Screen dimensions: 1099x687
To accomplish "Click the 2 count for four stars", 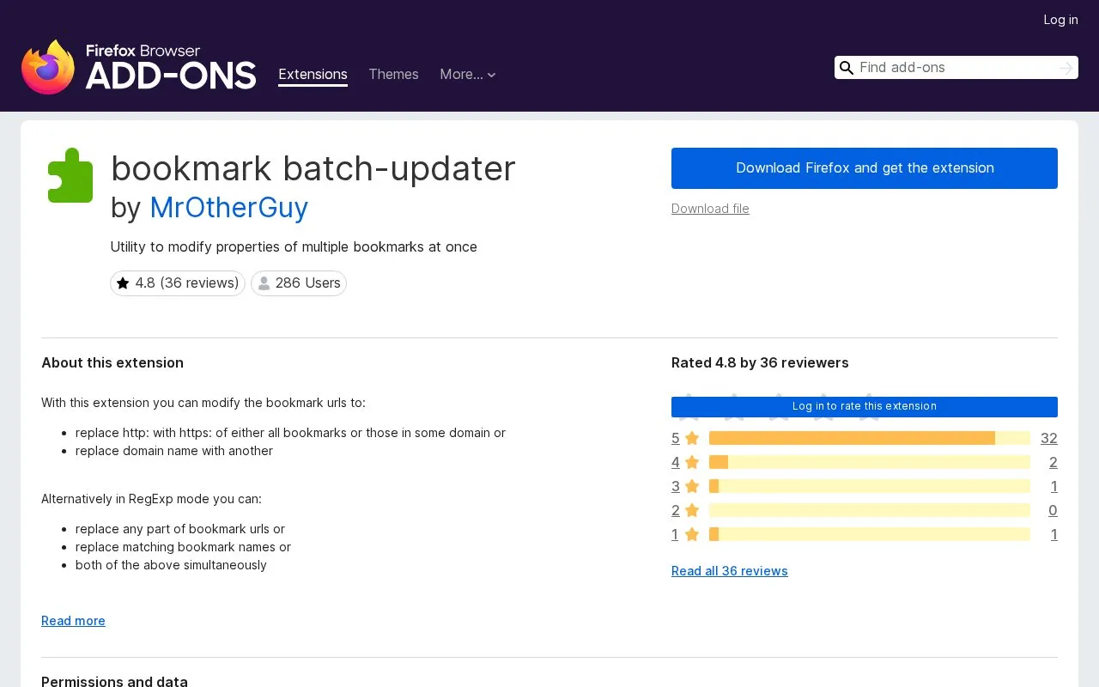I will (x=1053, y=462).
